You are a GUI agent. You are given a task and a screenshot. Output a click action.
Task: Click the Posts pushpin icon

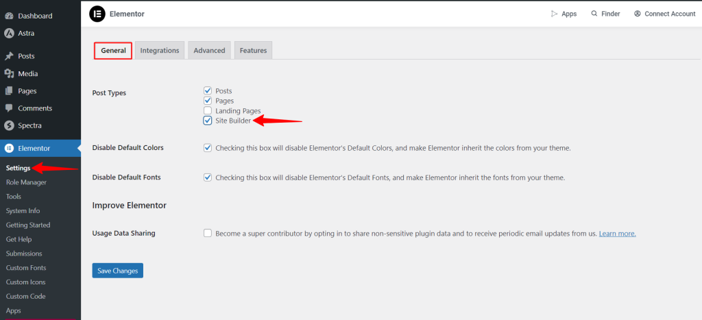click(8, 56)
